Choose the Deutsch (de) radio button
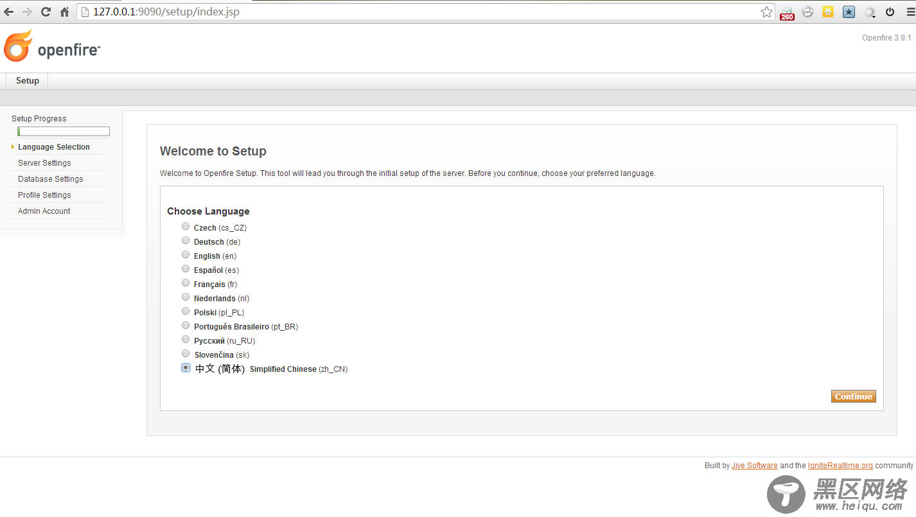 tap(186, 240)
